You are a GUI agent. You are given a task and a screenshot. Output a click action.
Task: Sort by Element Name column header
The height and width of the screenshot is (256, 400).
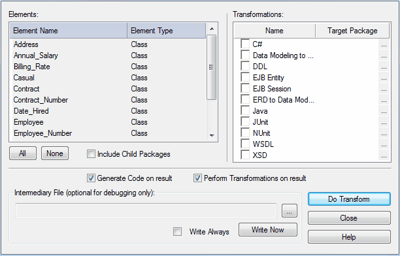(x=69, y=31)
